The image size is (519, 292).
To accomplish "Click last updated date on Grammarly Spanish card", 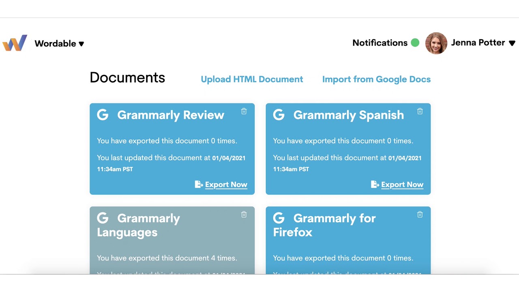I will [347, 163].
